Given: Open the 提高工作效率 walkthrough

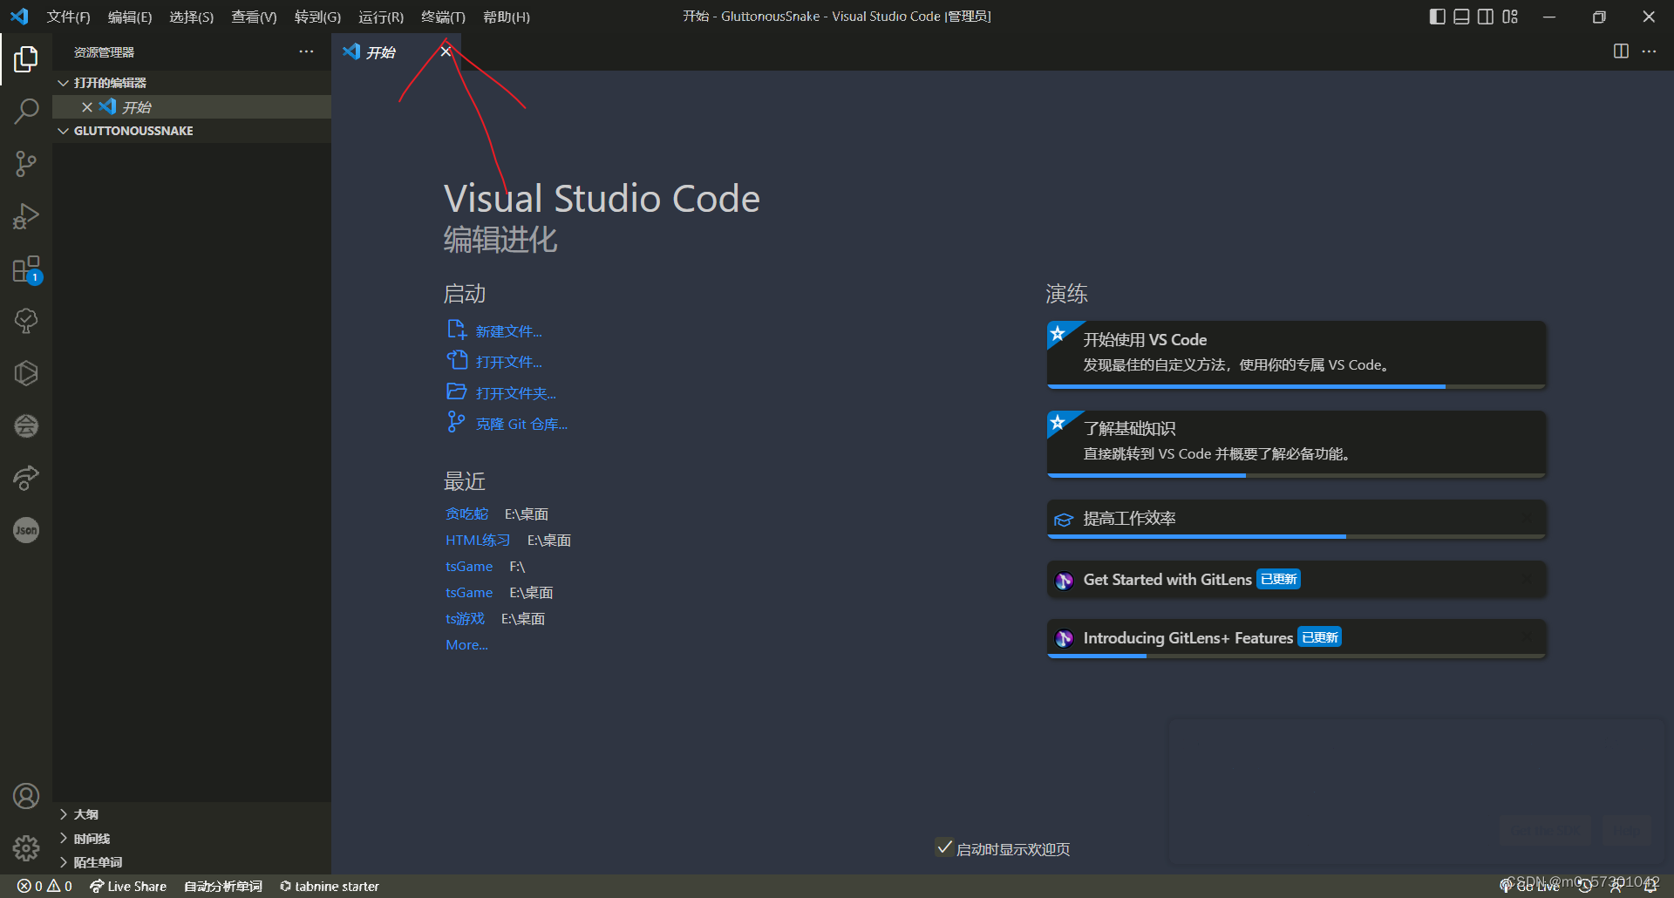Looking at the screenshot, I should (1296, 519).
